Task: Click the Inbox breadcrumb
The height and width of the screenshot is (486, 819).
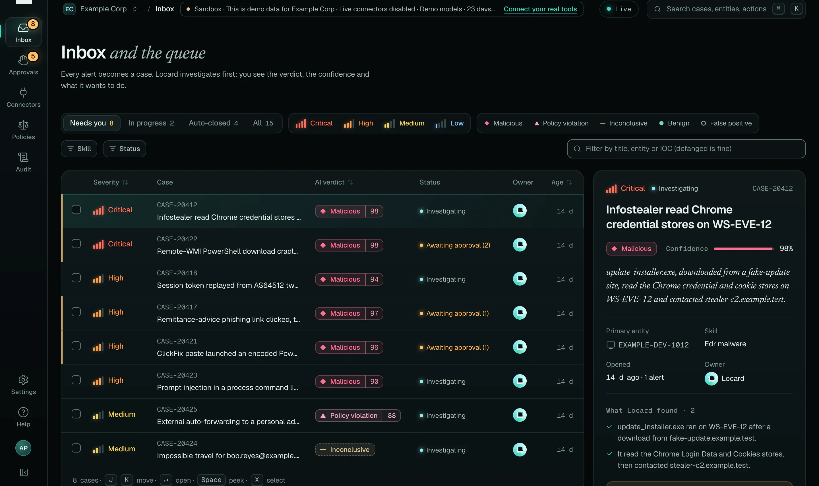Action: pos(164,9)
